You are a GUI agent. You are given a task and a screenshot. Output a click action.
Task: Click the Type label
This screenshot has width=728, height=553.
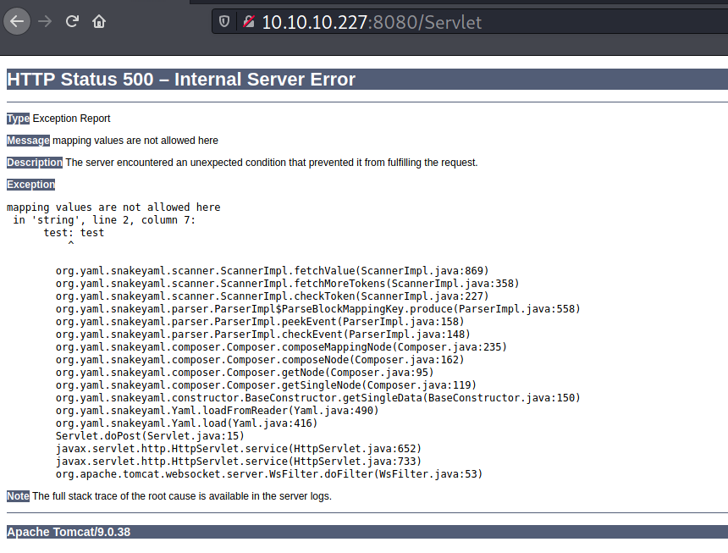pos(18,119)
